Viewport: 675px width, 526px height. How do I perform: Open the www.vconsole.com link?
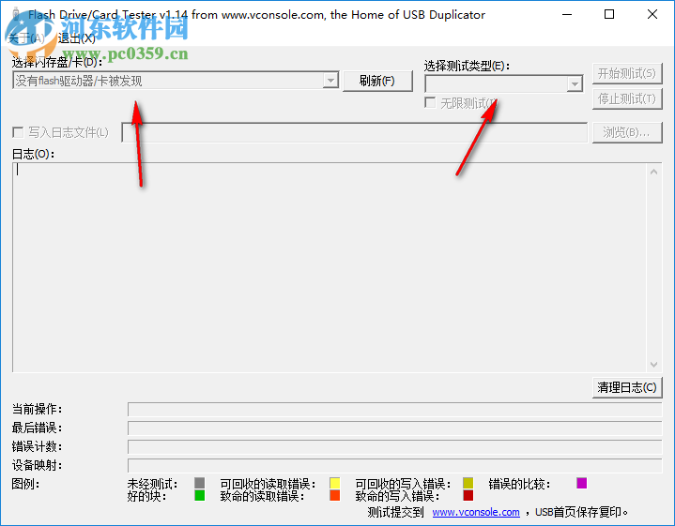476,512
